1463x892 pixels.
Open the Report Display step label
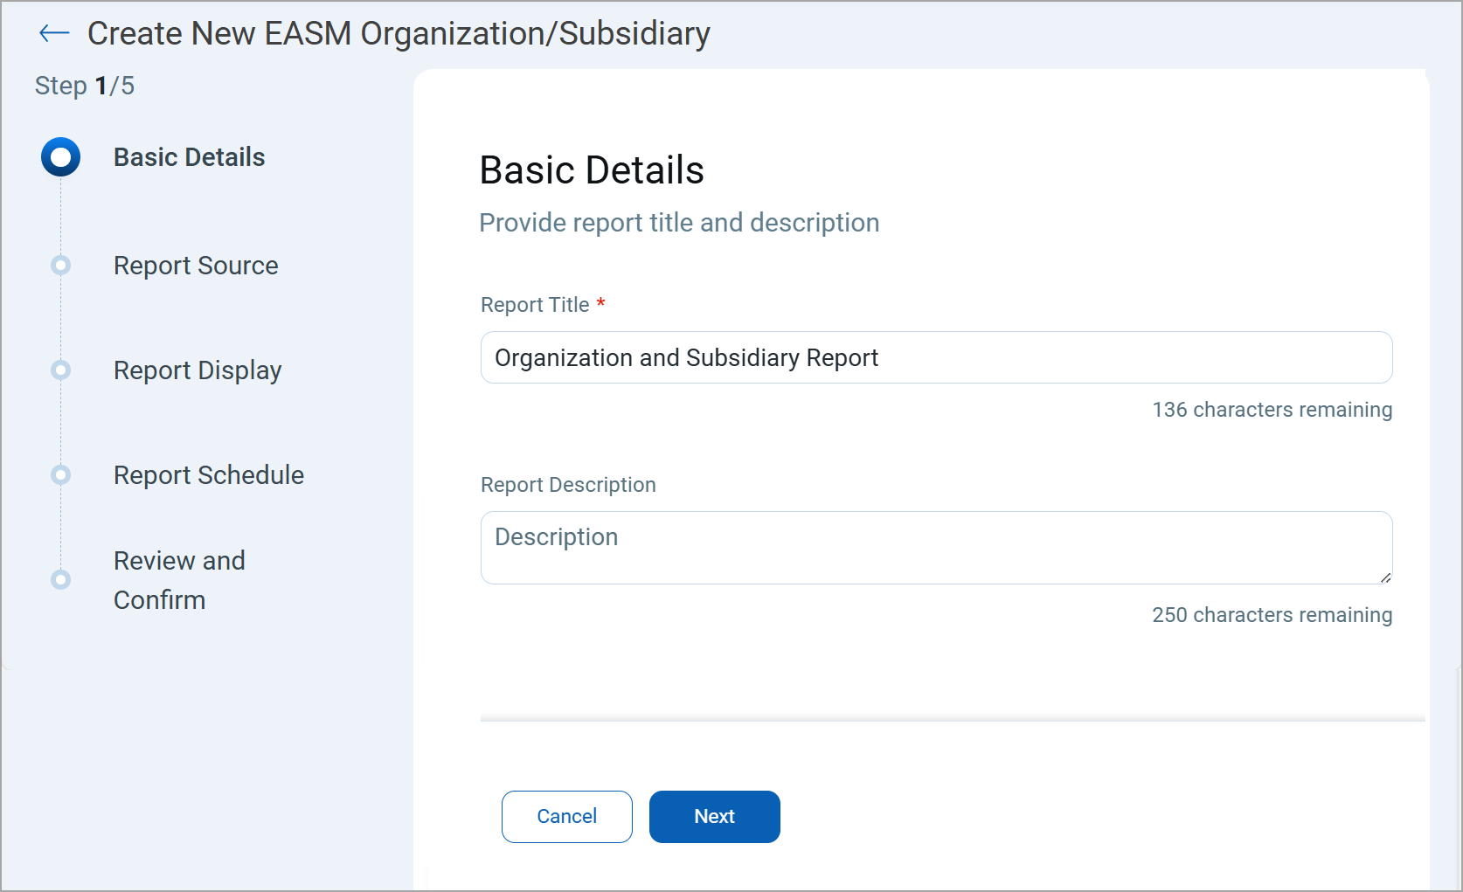pos(198,370)
